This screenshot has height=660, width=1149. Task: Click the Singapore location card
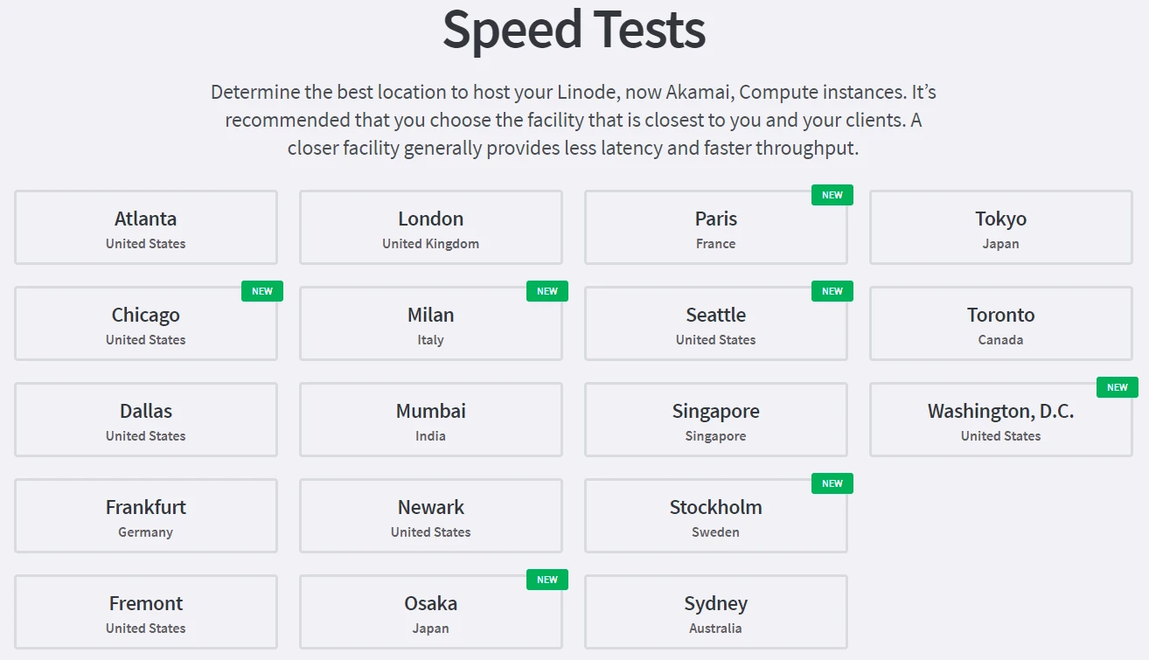[x=715, y=420]
